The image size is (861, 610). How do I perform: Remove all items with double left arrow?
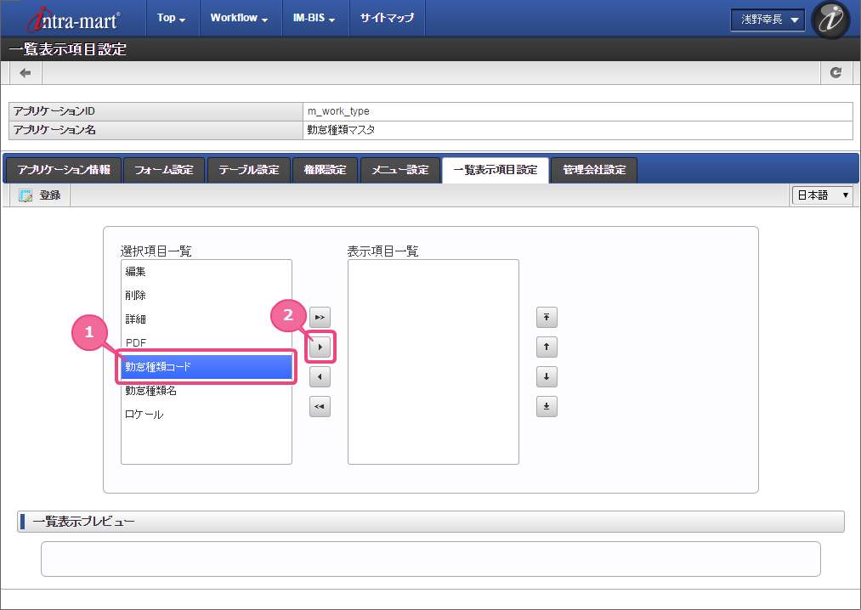(x=320, y=407)
